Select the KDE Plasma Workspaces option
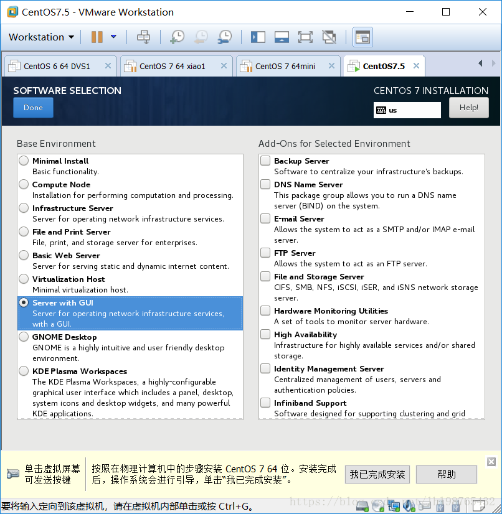 point(24,371)
